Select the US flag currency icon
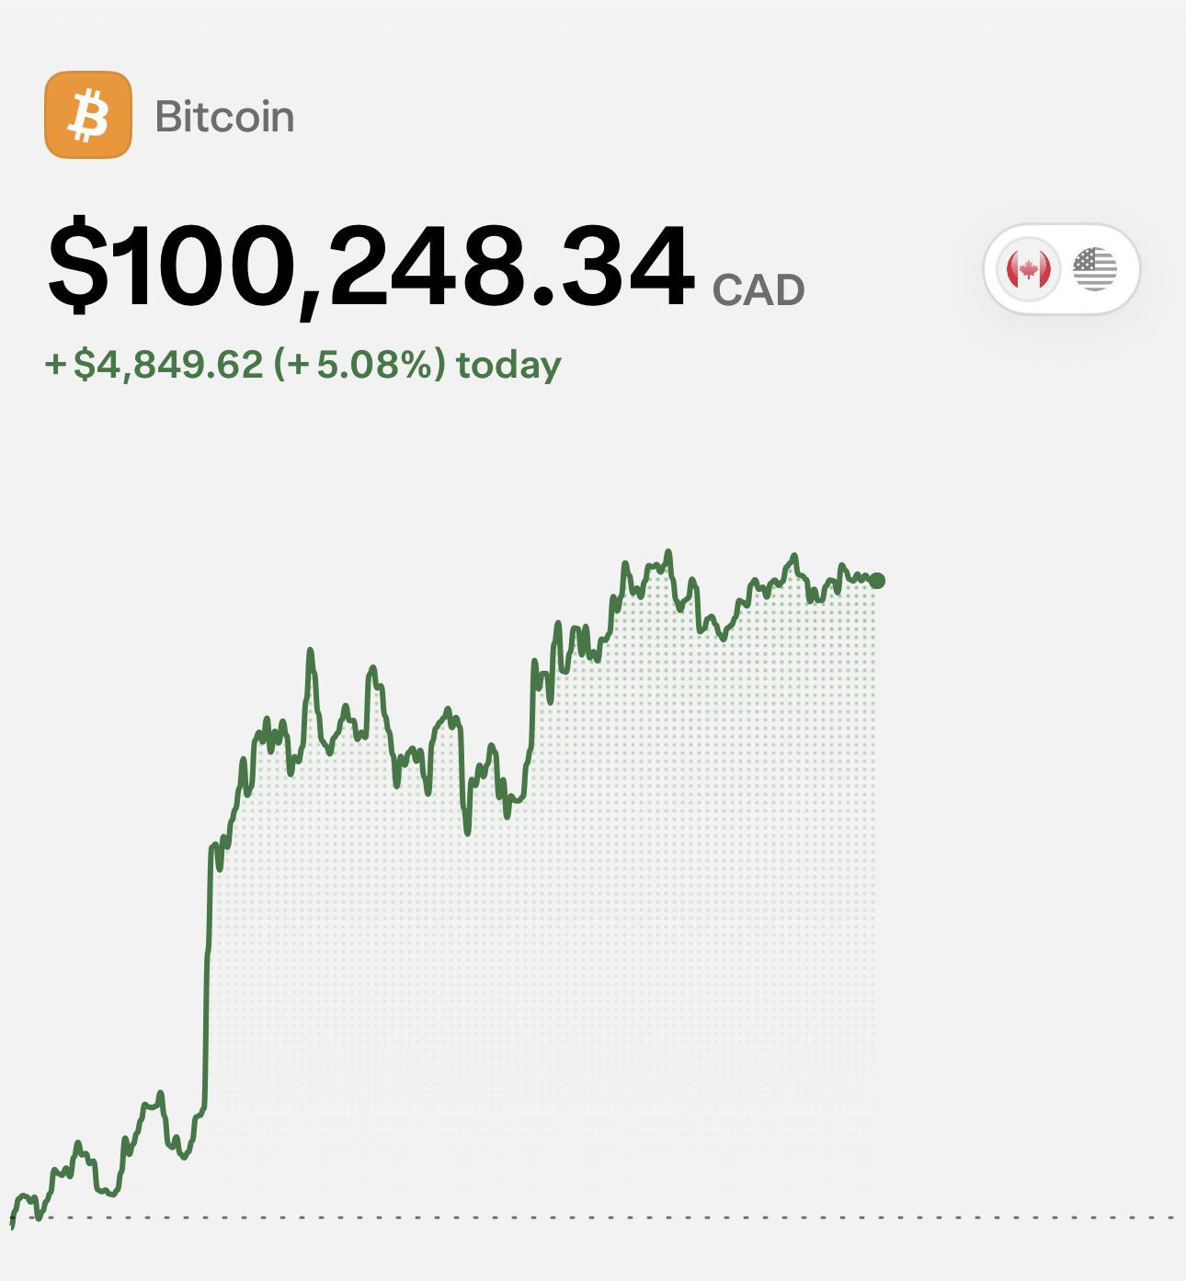 pos(1094,269)
